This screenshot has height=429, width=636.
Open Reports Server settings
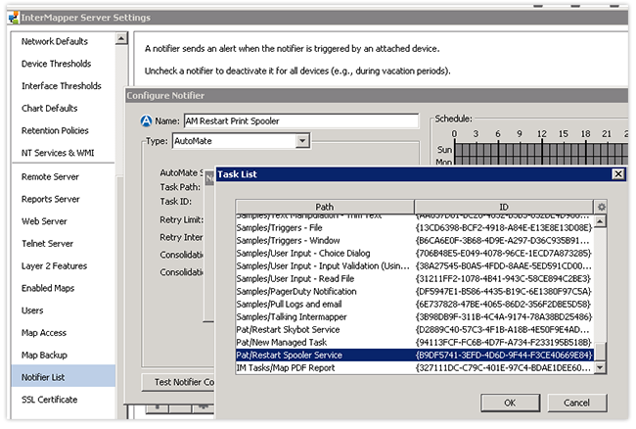click(51, 199)
